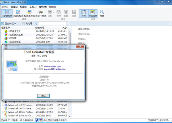Viewport: 172px width, 123px height.
Task: Click the 已安装程序 panel header icon
Action: click(3, 23)
